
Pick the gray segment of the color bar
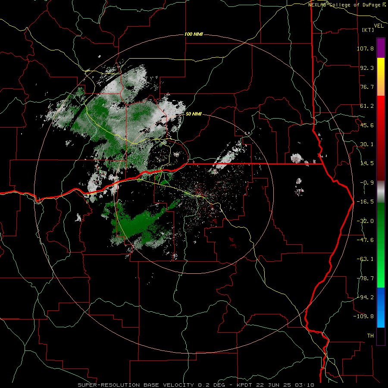coord(381,192)
